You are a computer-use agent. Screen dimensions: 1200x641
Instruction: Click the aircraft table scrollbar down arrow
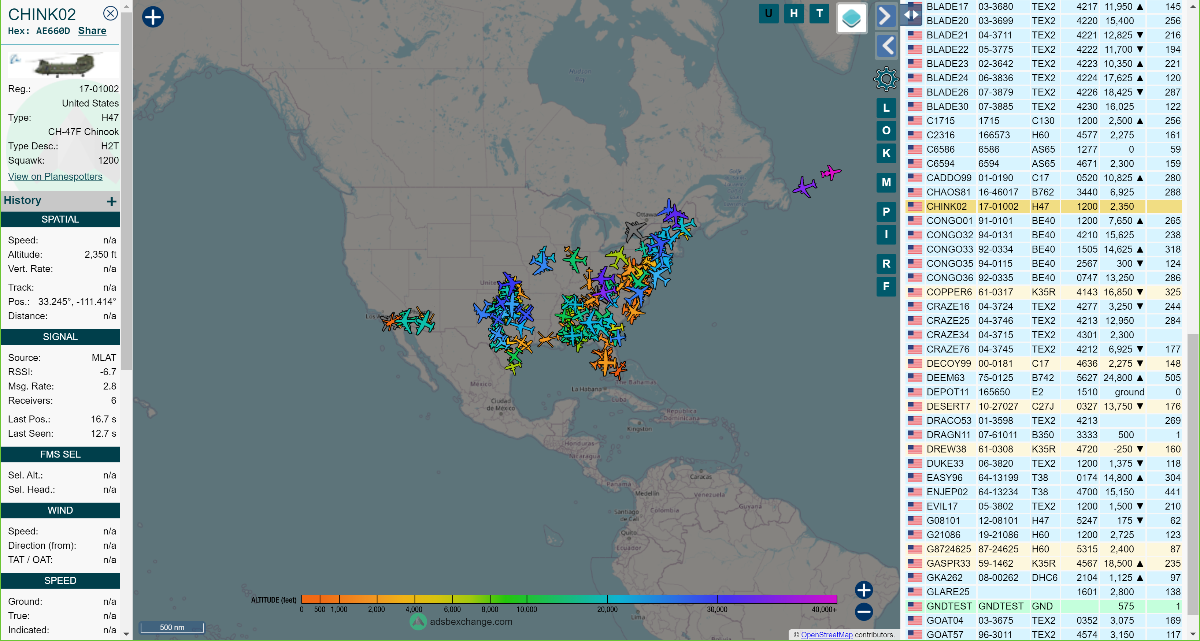(x=1193, y=634)
